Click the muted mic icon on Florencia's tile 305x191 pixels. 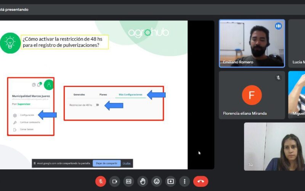(278, 78)
